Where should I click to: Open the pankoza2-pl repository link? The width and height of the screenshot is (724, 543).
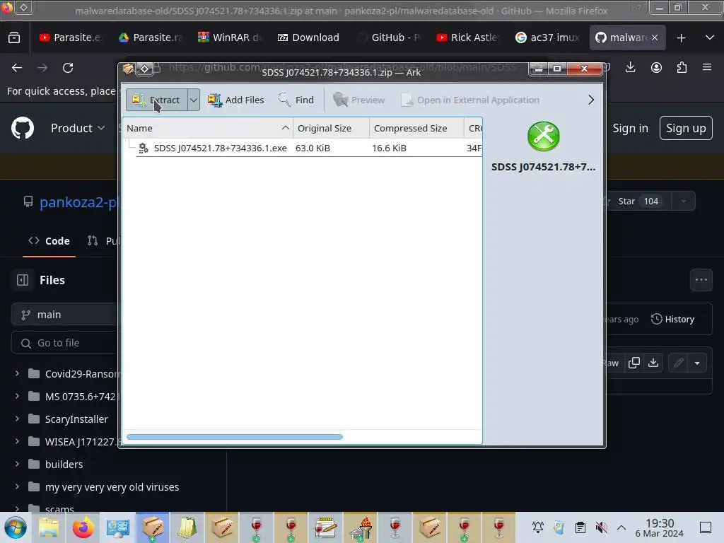[x=78, y=202]
